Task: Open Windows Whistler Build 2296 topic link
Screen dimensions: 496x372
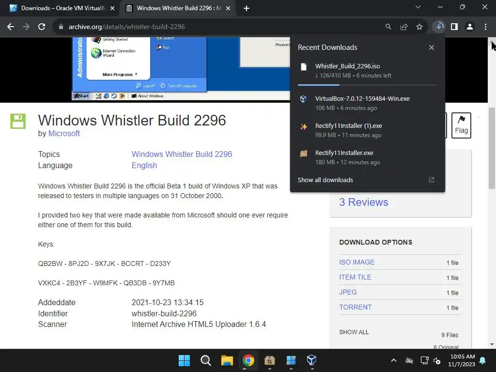Action: 182,154
